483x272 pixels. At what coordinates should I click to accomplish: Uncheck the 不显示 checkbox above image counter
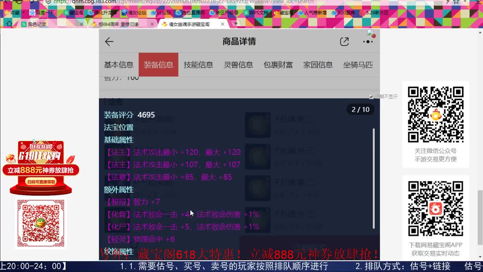click(x=371, y=96)
